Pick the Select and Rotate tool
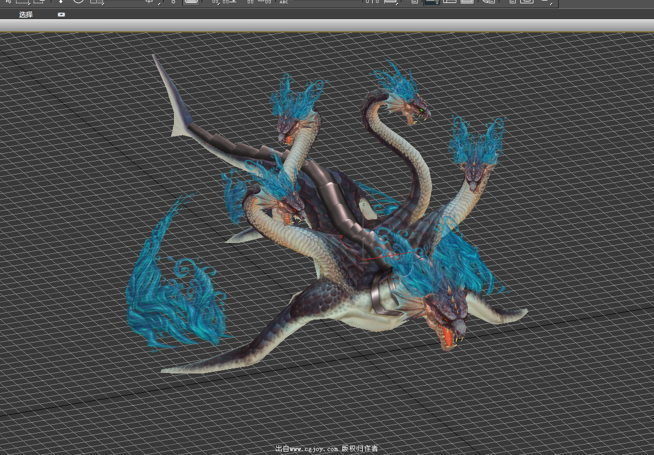 [x=78, y=2]
